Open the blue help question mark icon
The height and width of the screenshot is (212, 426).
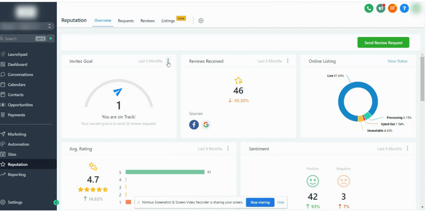point(404,8)
